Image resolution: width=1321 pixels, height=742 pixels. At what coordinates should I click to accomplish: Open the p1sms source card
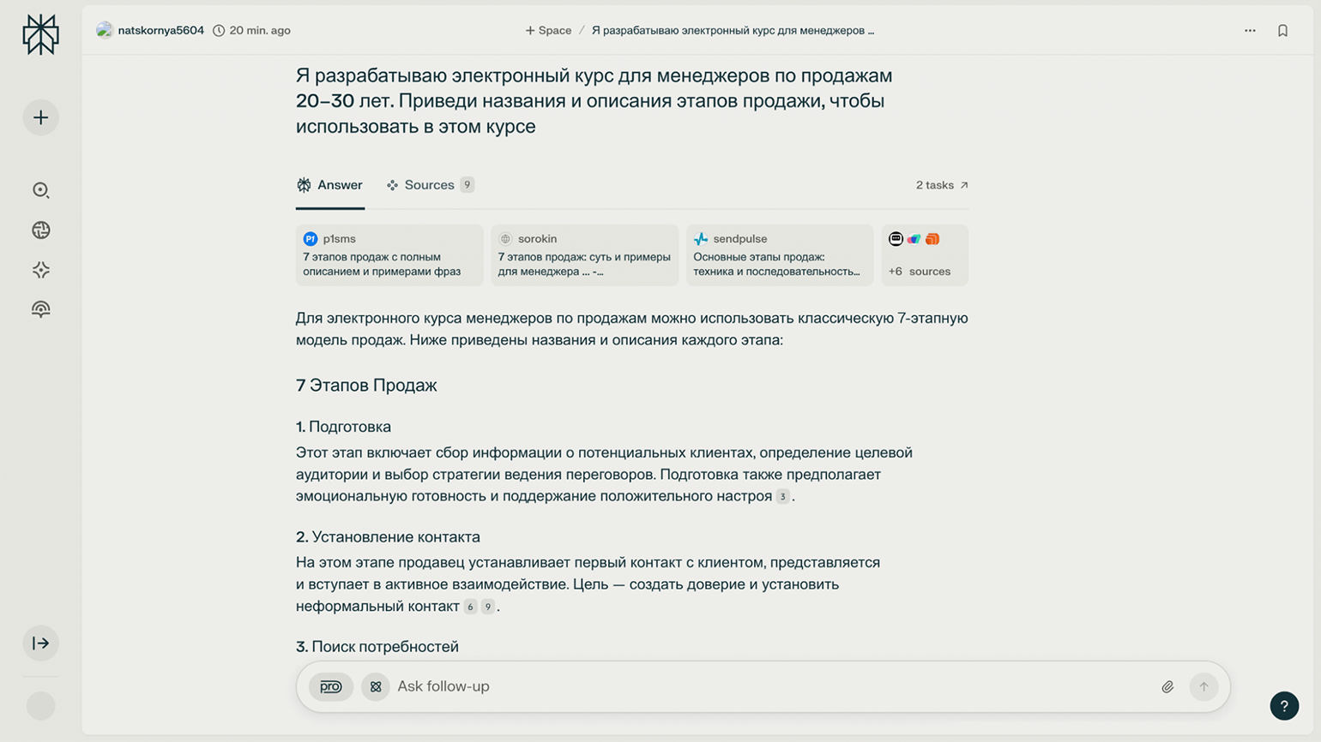pyautogui.click(x=389, y=255)
